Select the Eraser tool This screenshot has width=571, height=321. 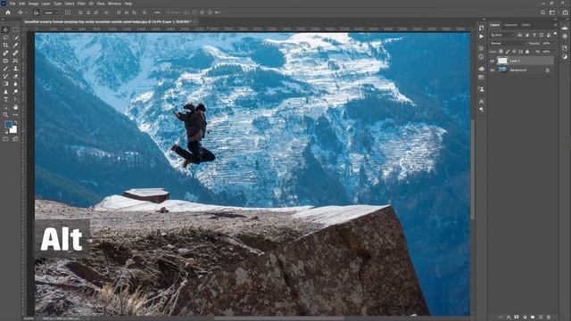(x=15, y=76)
